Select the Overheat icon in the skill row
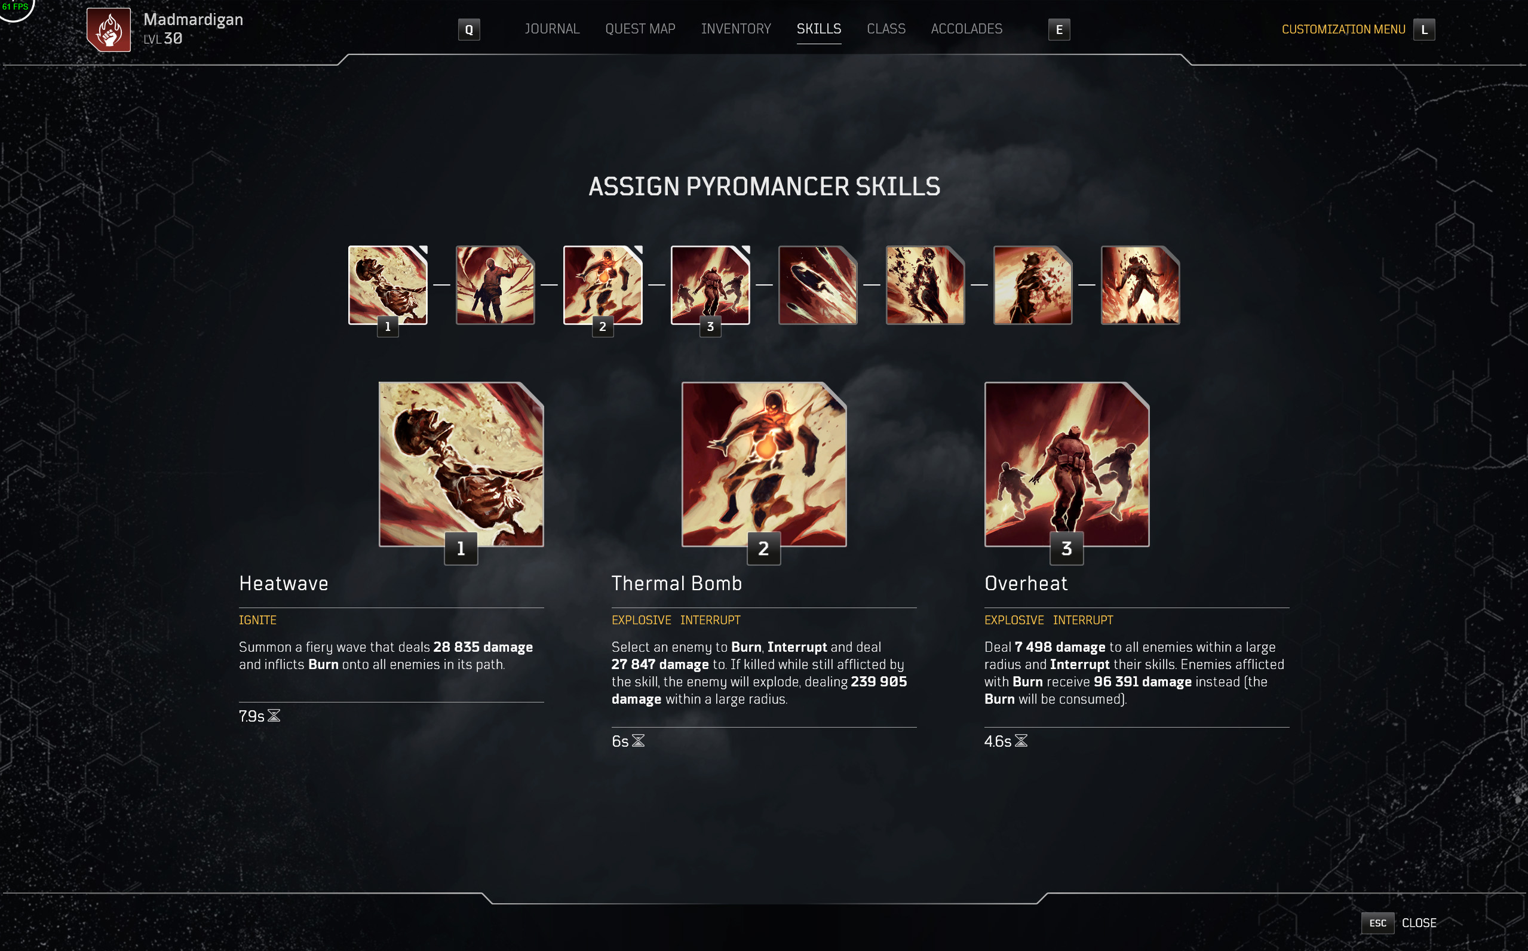The width and height of the screenshot is (1528, 951). coord(711,285)
